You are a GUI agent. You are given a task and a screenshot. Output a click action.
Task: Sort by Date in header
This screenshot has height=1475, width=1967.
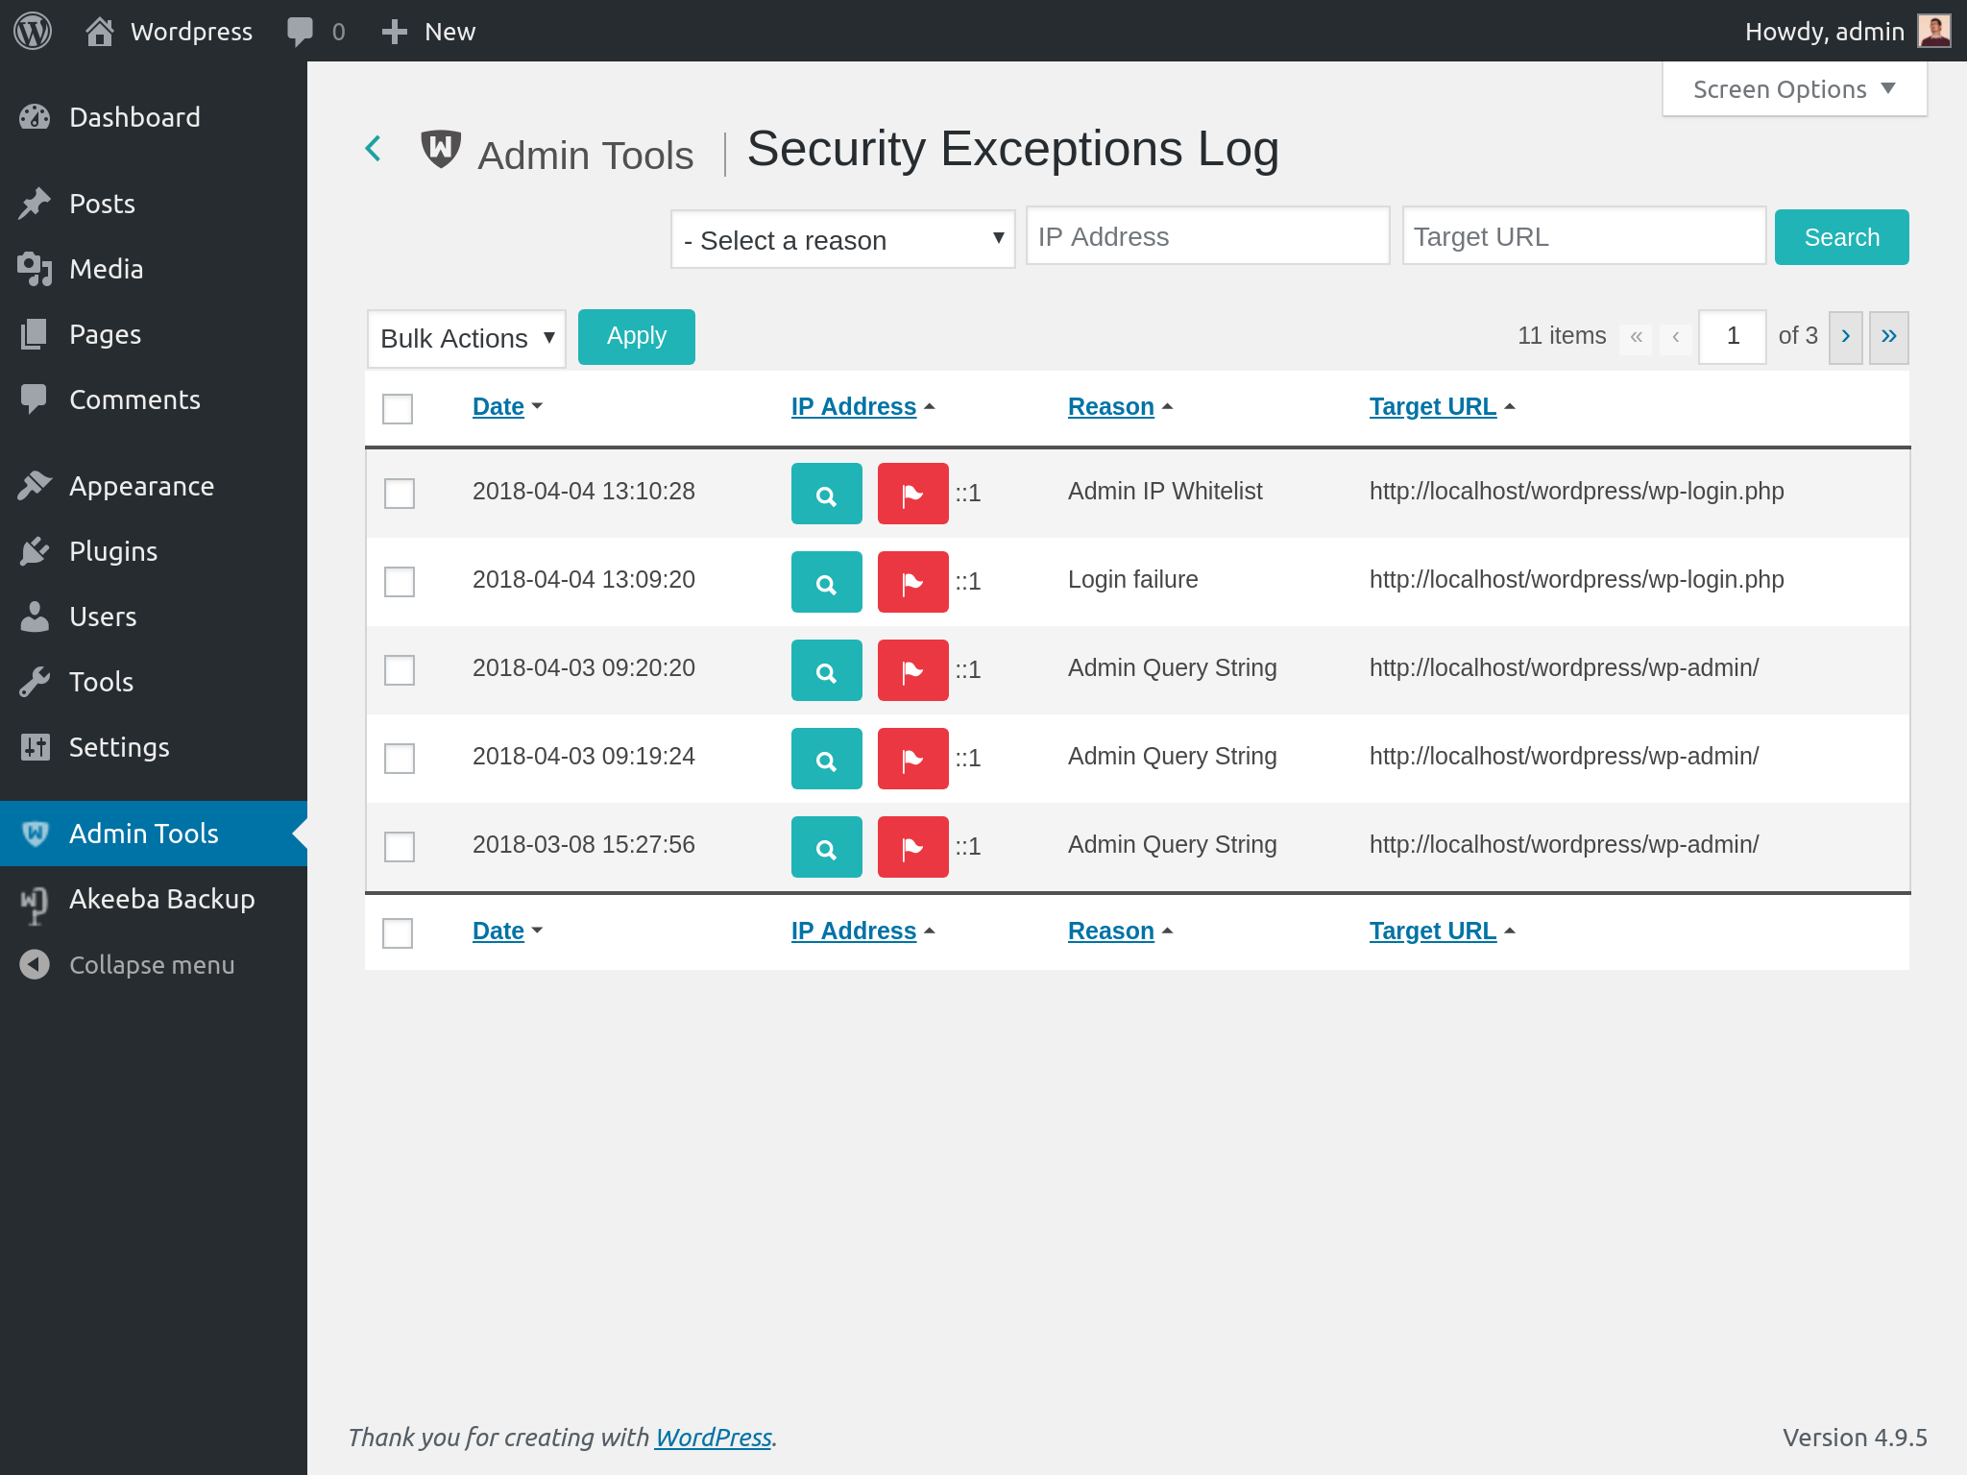point(498,407)
